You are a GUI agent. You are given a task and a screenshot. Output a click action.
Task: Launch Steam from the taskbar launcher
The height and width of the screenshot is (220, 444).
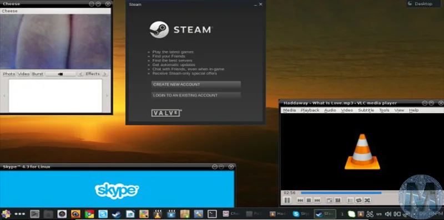pos(117,214)
